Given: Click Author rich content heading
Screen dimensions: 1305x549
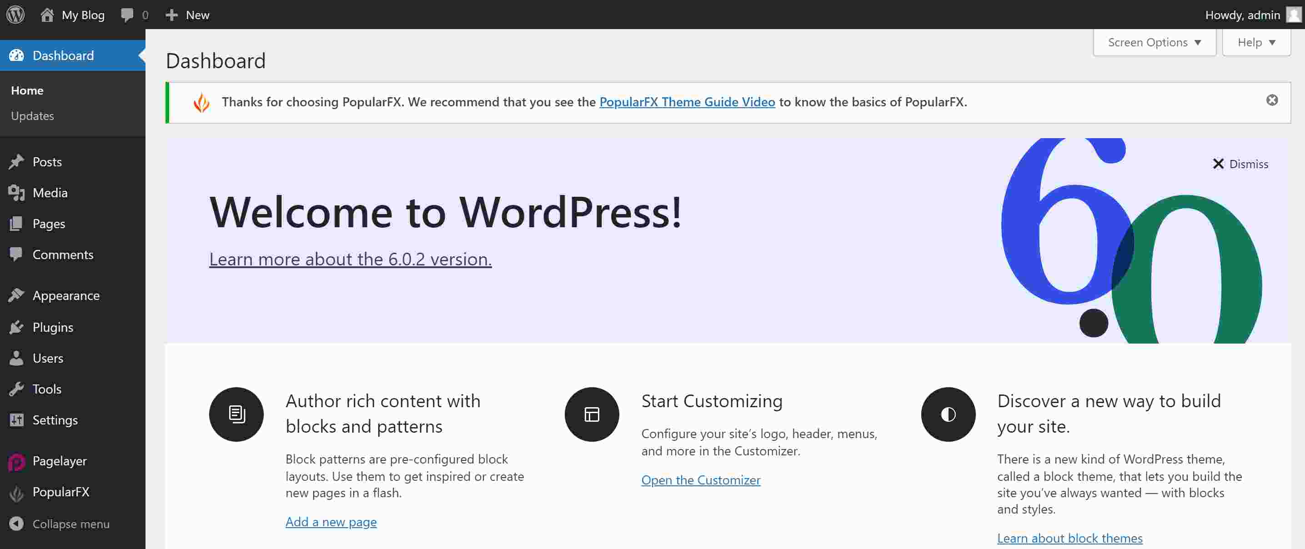Looking at the screenshot, I should [383, 414].
